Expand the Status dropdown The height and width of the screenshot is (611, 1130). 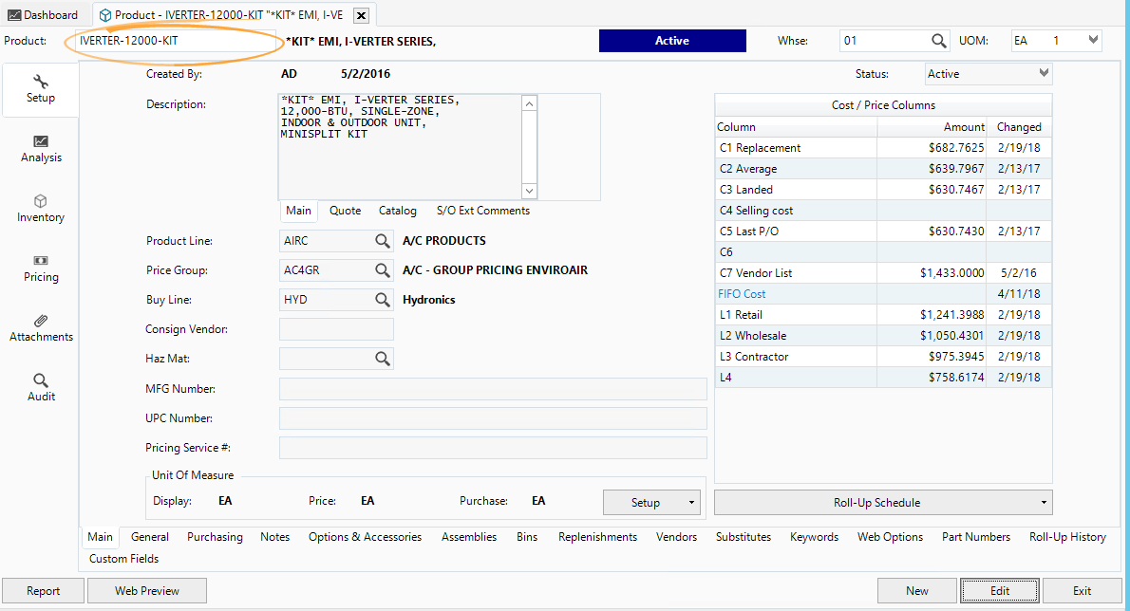coord(1045,74)
